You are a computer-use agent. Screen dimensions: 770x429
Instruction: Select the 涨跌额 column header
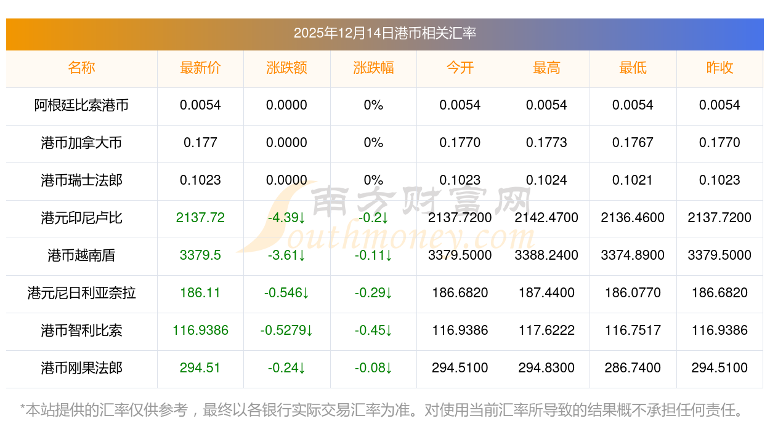pyautogui.click(x=286, y=68)
